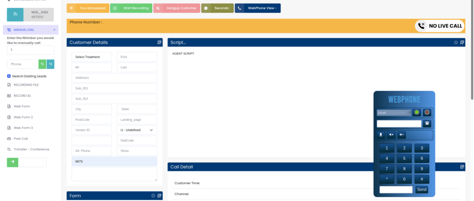Click webphone keypad digit 3
Image resolution: width=474 pixels, height=201 pixels.
422,148
